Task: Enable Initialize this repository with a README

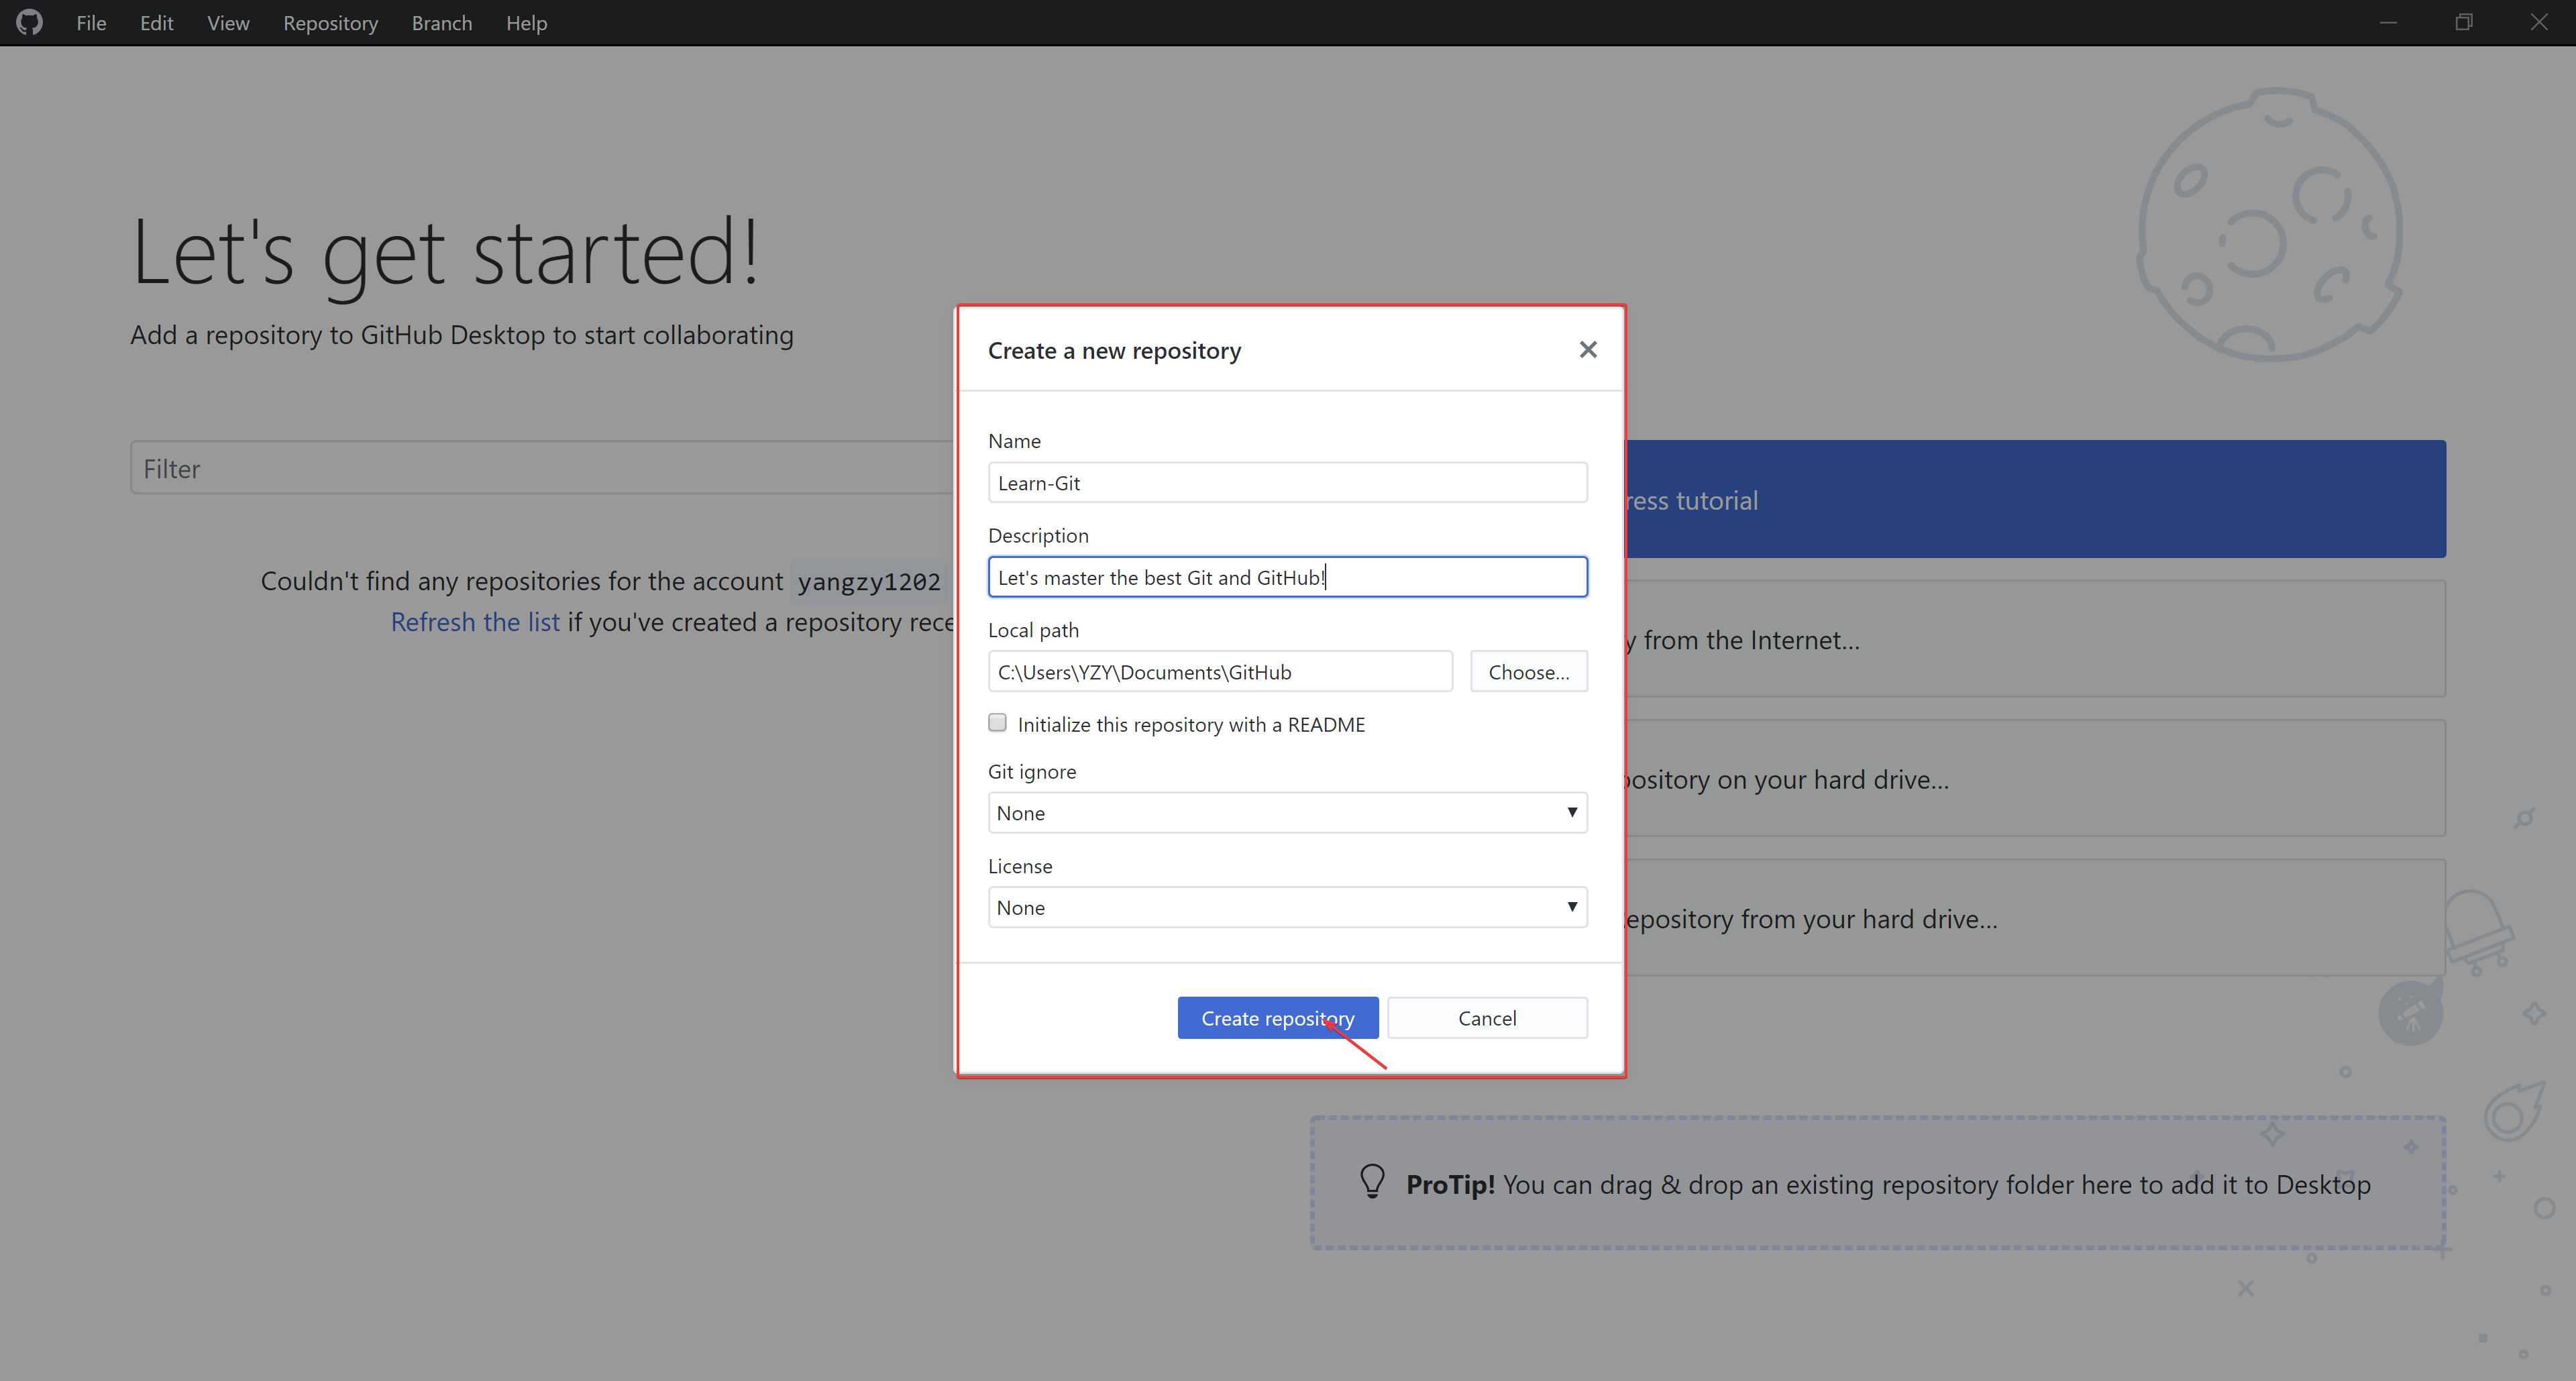Action: (997, 723)
